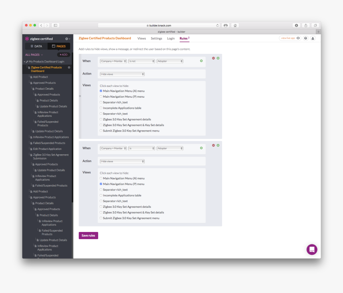Check Incomplete Applications table in first rule
The width and height of the screenshot is (343, 293).
(x=101, y=108)
